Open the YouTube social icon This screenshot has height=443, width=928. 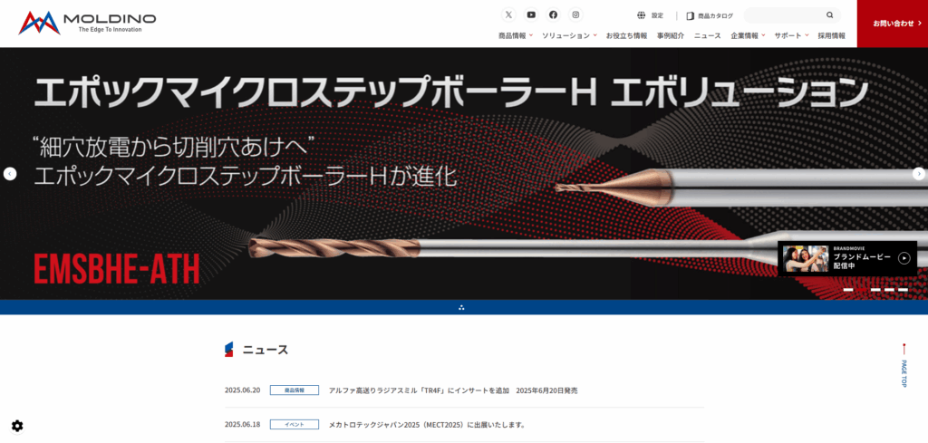point(531,14)
